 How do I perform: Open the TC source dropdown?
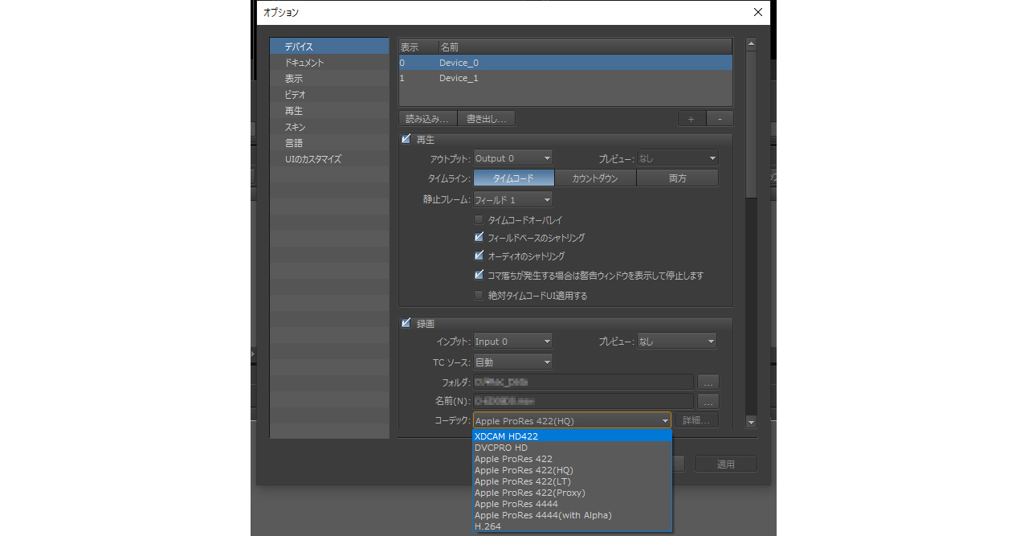pyautogui.click(x=512, y=362)
